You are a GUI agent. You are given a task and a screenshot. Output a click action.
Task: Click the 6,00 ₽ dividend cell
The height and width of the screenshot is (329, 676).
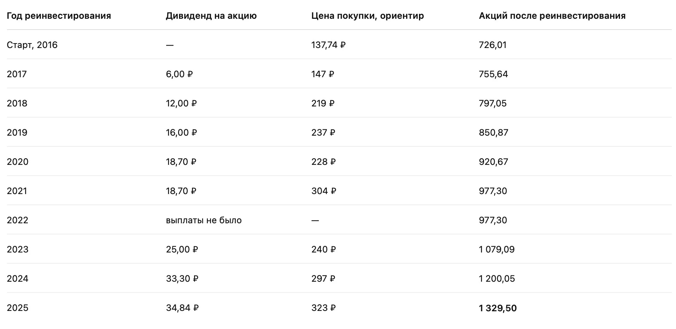click(179, 74)
